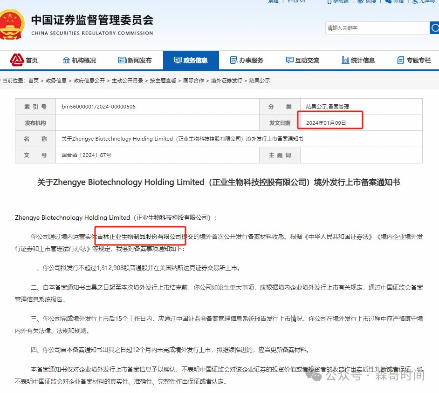The image size is (439, 393).
Task: Click clause 三 about 15个工作日内 reporting
Action: pyautogui.click(x=219, y=325)
